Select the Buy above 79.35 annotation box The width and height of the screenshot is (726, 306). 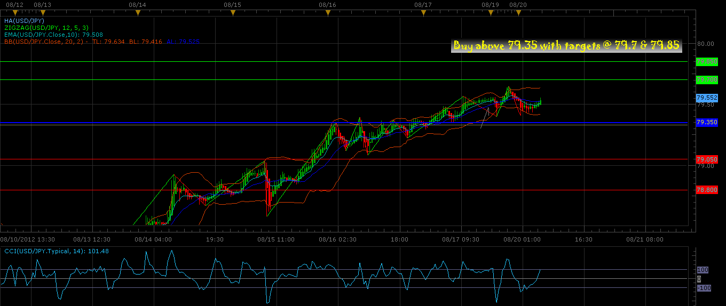coord(566,46)
